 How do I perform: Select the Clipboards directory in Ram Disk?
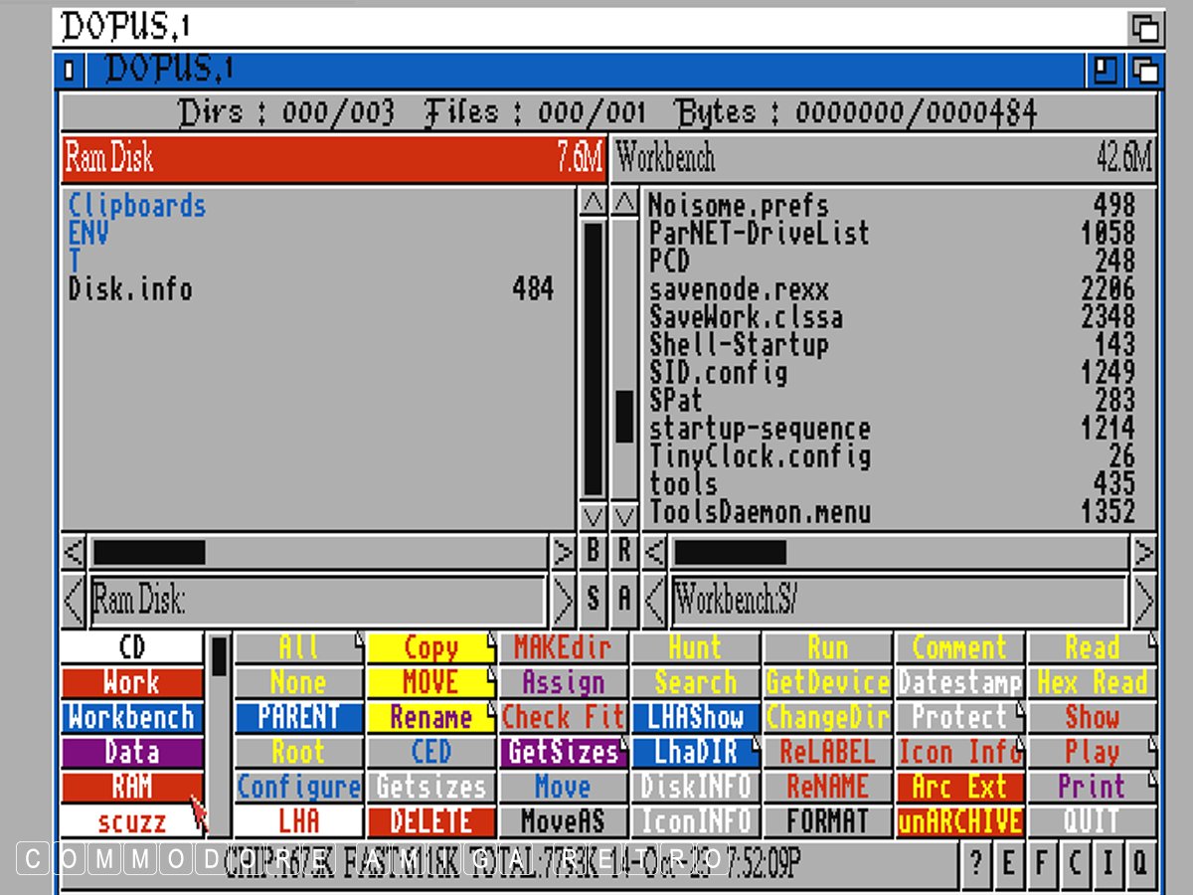tap(137, 206)
